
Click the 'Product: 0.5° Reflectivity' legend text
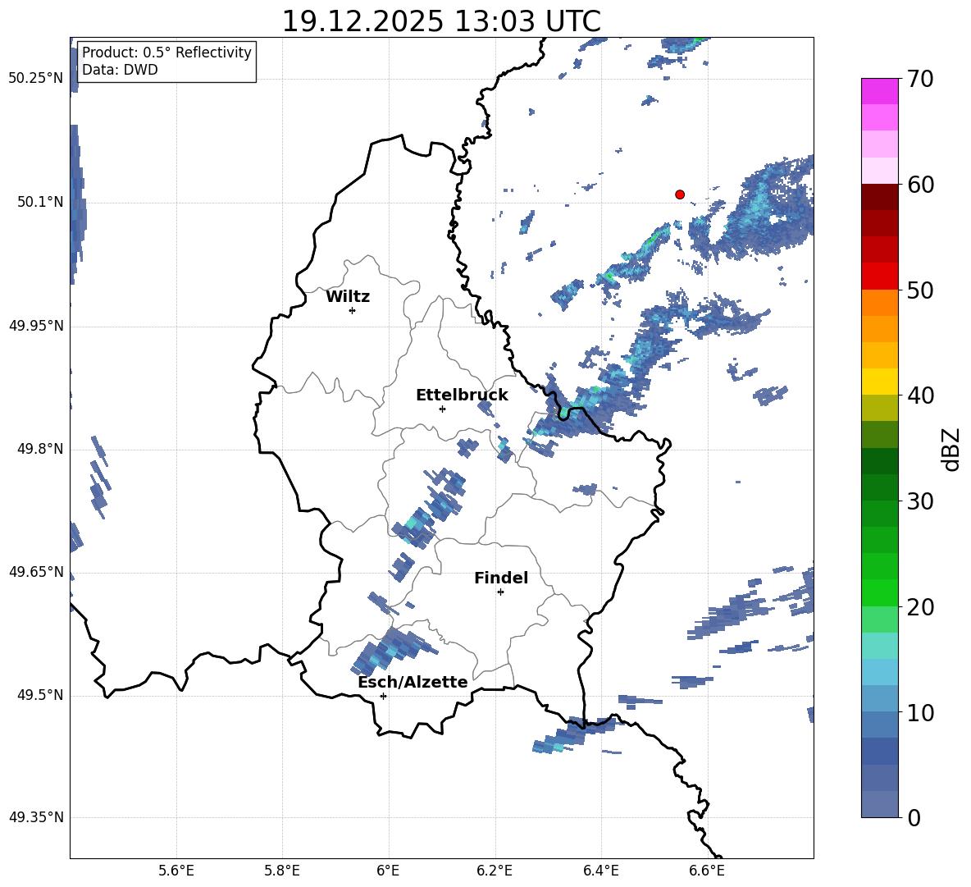[166, 52]
